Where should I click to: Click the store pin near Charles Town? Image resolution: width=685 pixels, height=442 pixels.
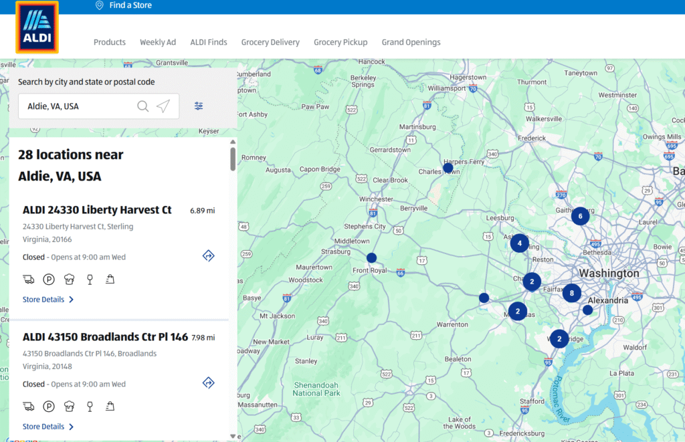(448, 168)
